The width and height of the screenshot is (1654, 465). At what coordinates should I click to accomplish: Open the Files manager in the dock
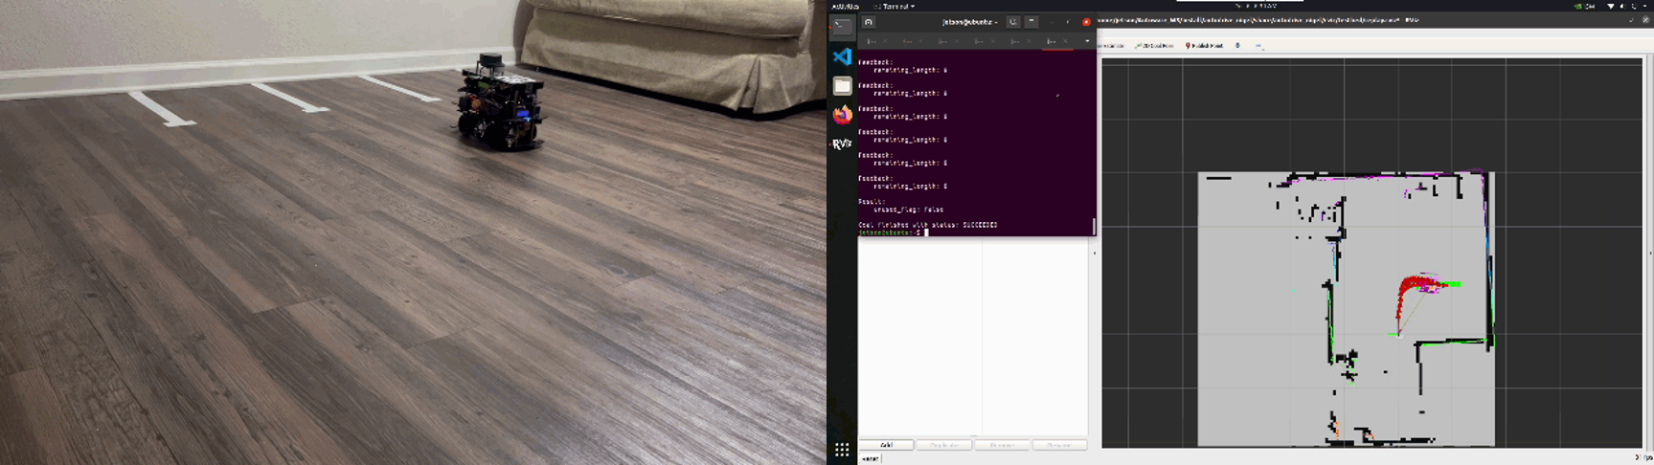[842, 86]
